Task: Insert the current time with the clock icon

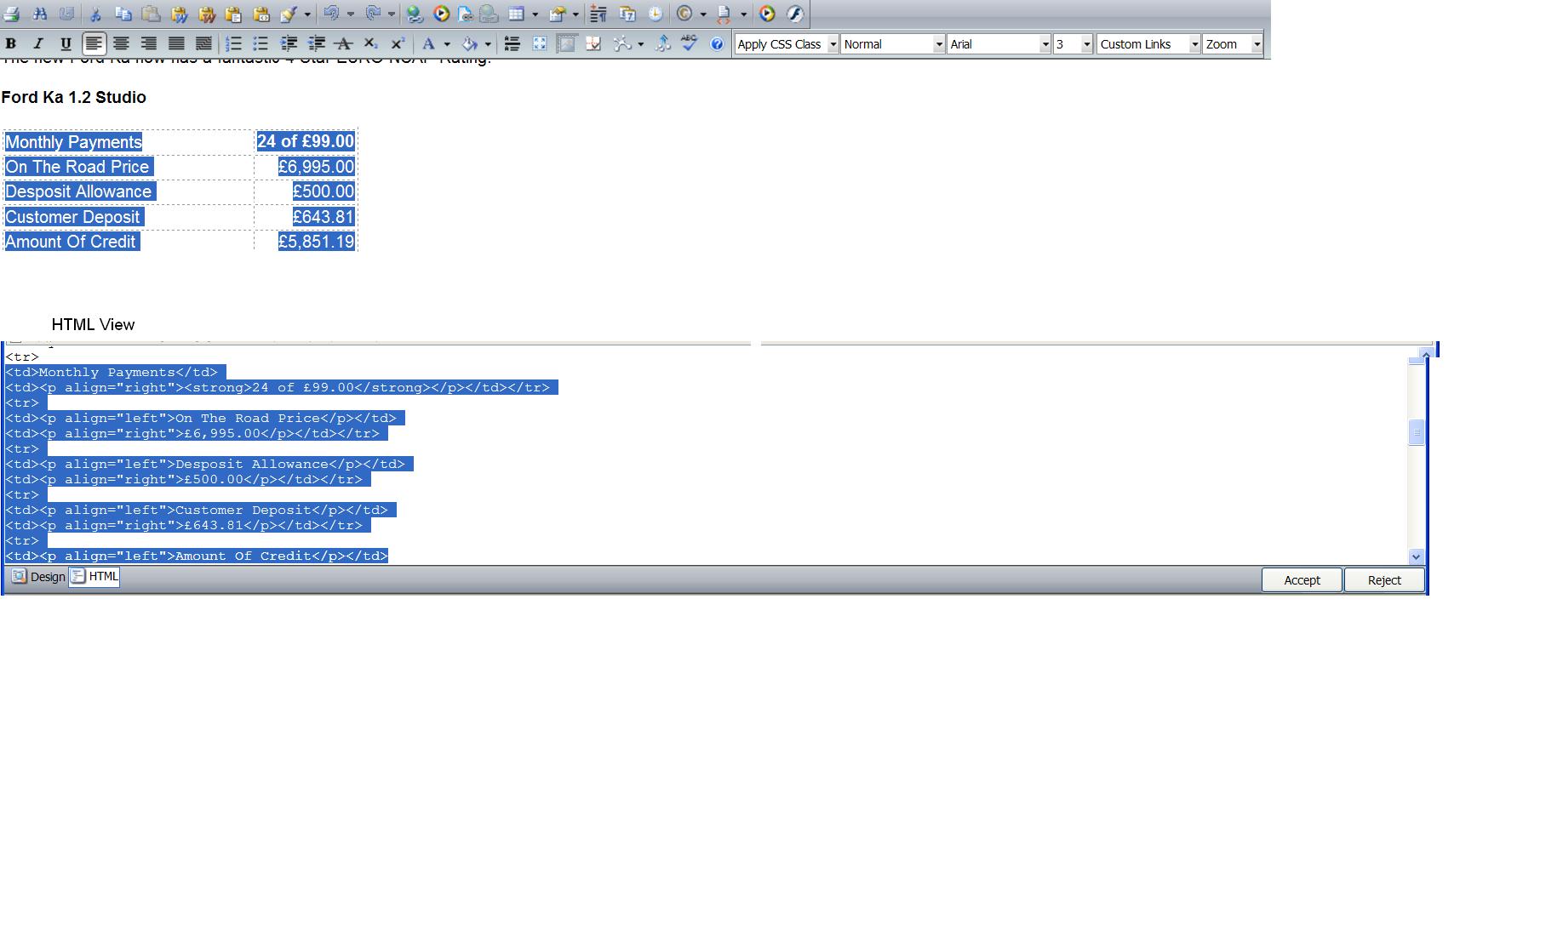Action: click(x=655, y=14)
